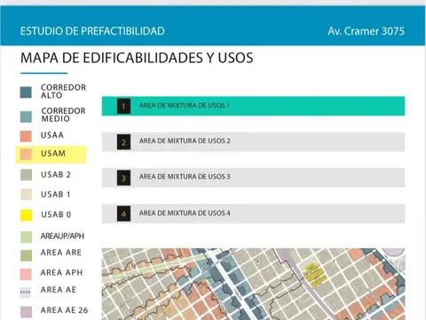Viewport: 426px width, 320px height.
Task: Click the AREA ARE green swatch
Action: click(x=26, y=255)
